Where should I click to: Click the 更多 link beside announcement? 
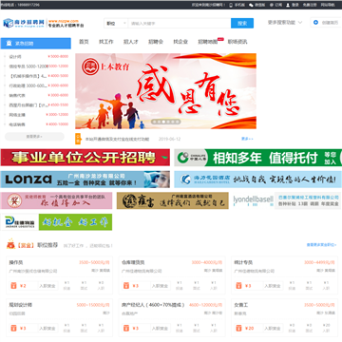click(x=247, y=139)
